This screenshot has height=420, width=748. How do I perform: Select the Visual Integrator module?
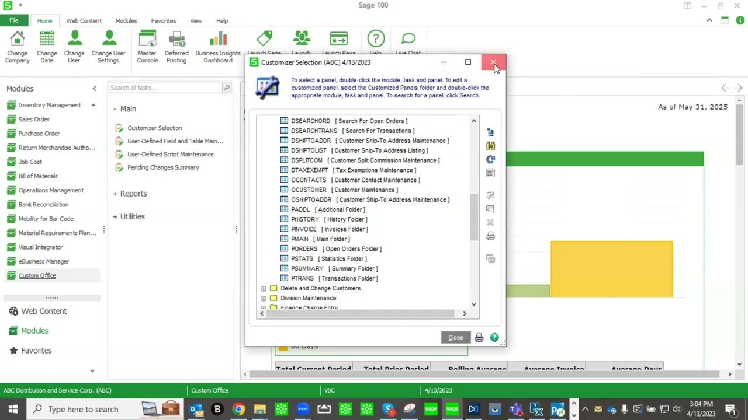tap(40, 247)
